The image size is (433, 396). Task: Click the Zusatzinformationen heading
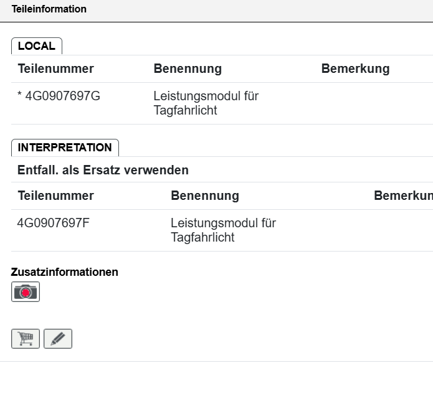pos(64,272)
